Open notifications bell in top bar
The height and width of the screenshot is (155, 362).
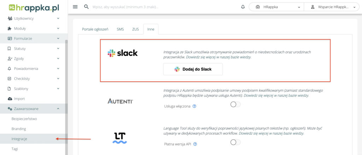coord(243,7)
